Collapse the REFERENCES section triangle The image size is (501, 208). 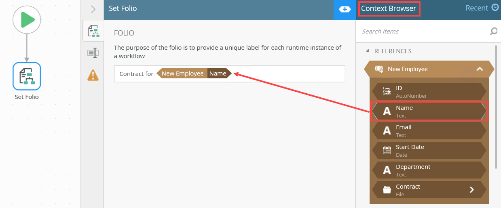tap(368, 51)
